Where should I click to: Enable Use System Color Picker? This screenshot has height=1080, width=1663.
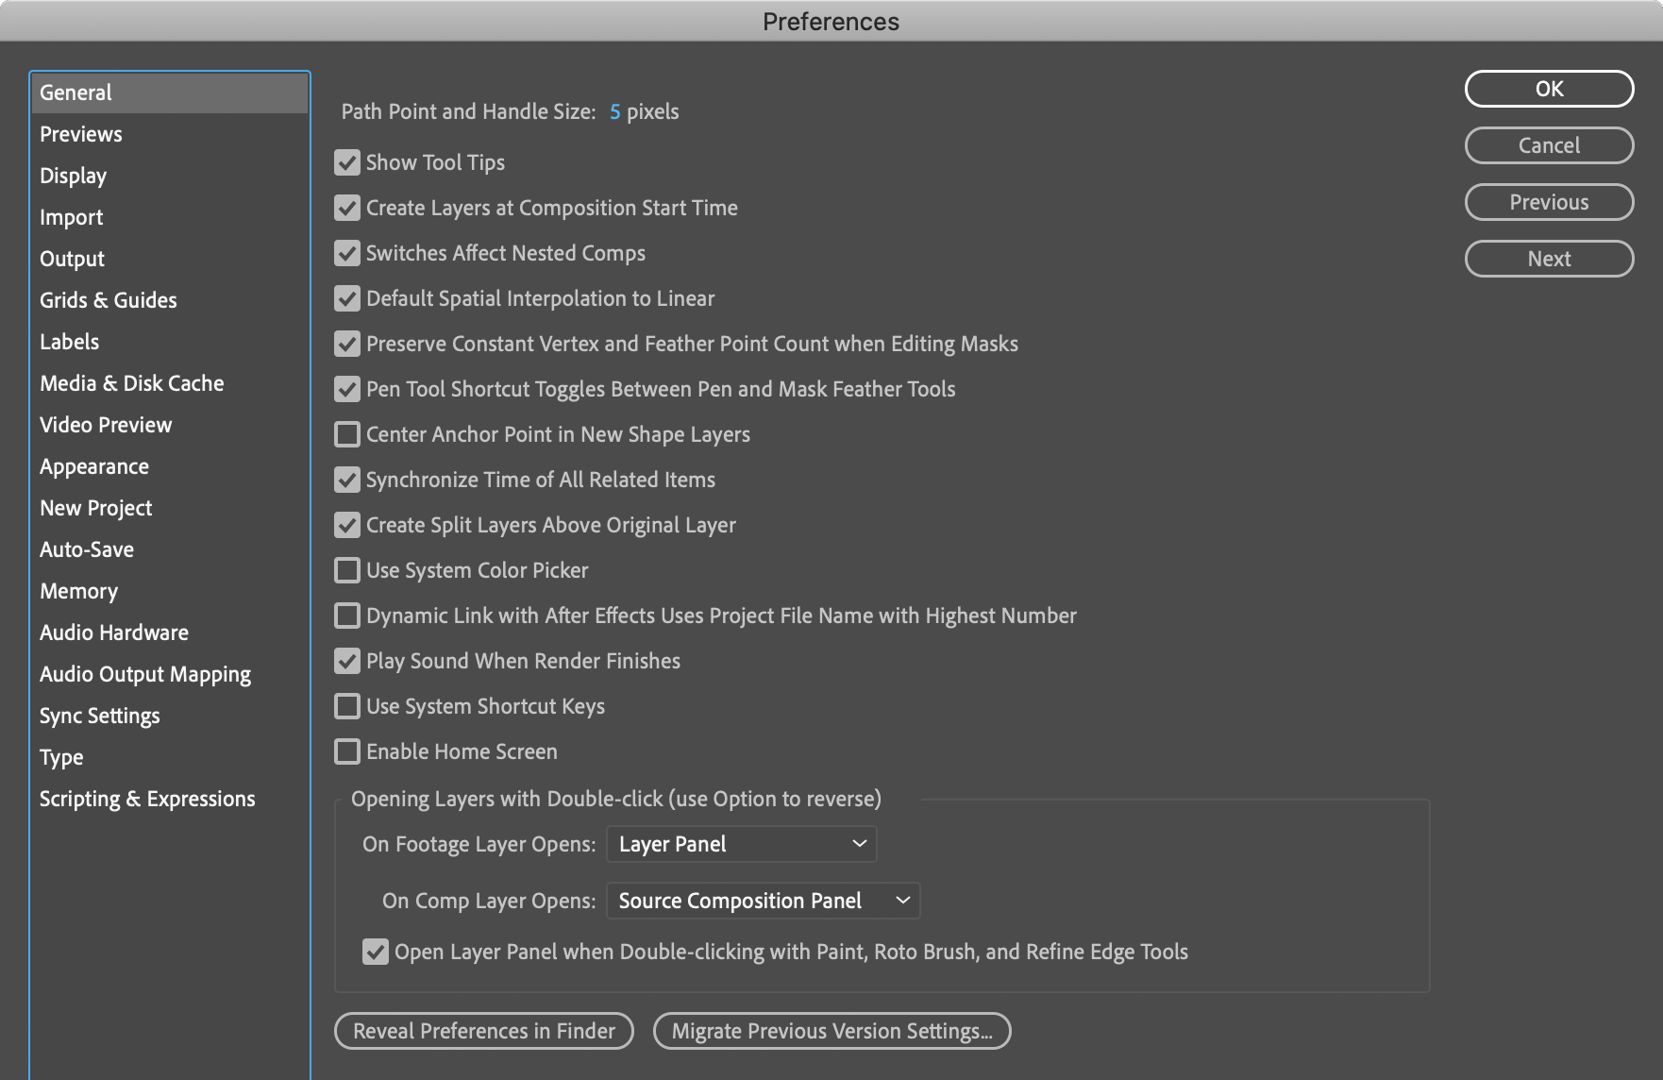[x=347, y=570]
